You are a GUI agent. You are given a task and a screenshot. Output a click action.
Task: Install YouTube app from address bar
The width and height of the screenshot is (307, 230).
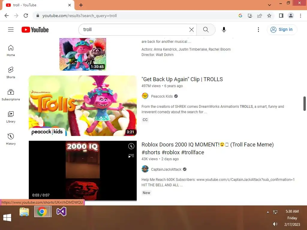[250, 16]
